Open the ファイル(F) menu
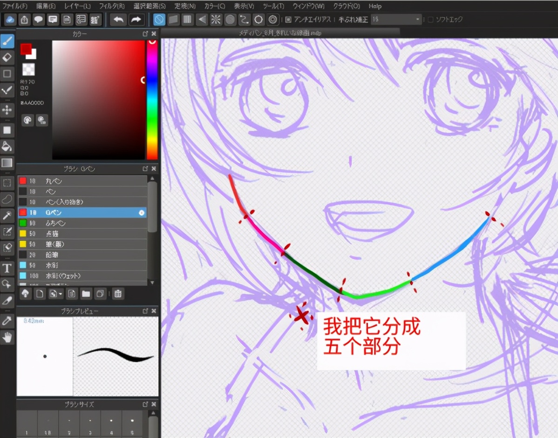Image resolution: width=558 pixels, height=438 pixels. tap(14, 6)
